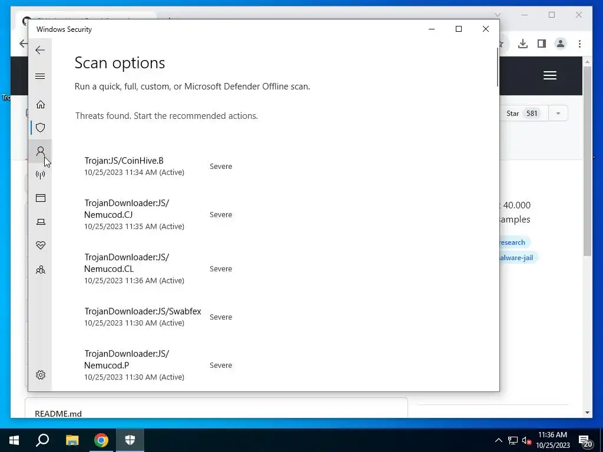Open taskbar clock and date
Viewport: 603px width, 452px height.
coord(552,440)
